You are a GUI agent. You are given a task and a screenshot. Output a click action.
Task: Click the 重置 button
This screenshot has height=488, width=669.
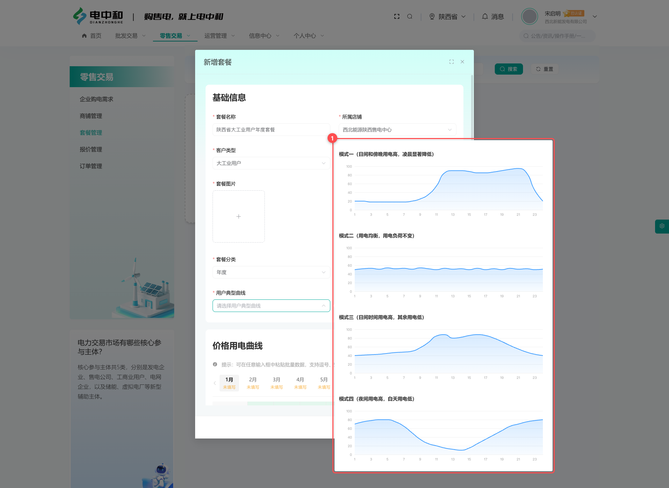click(x=545, y=69)
